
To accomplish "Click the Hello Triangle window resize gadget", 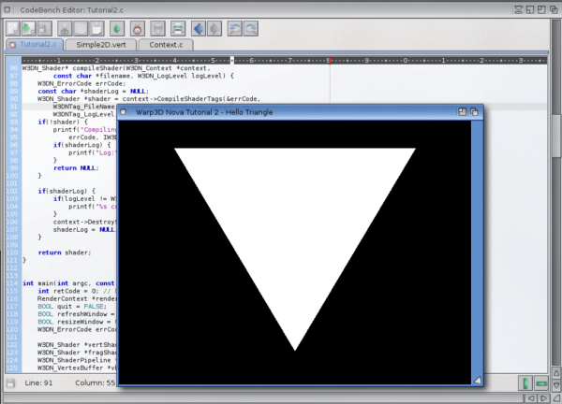I will tap(478, 380).
